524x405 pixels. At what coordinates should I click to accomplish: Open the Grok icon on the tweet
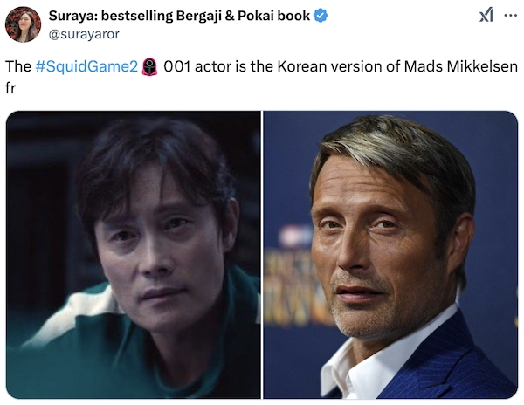point(486,16)
